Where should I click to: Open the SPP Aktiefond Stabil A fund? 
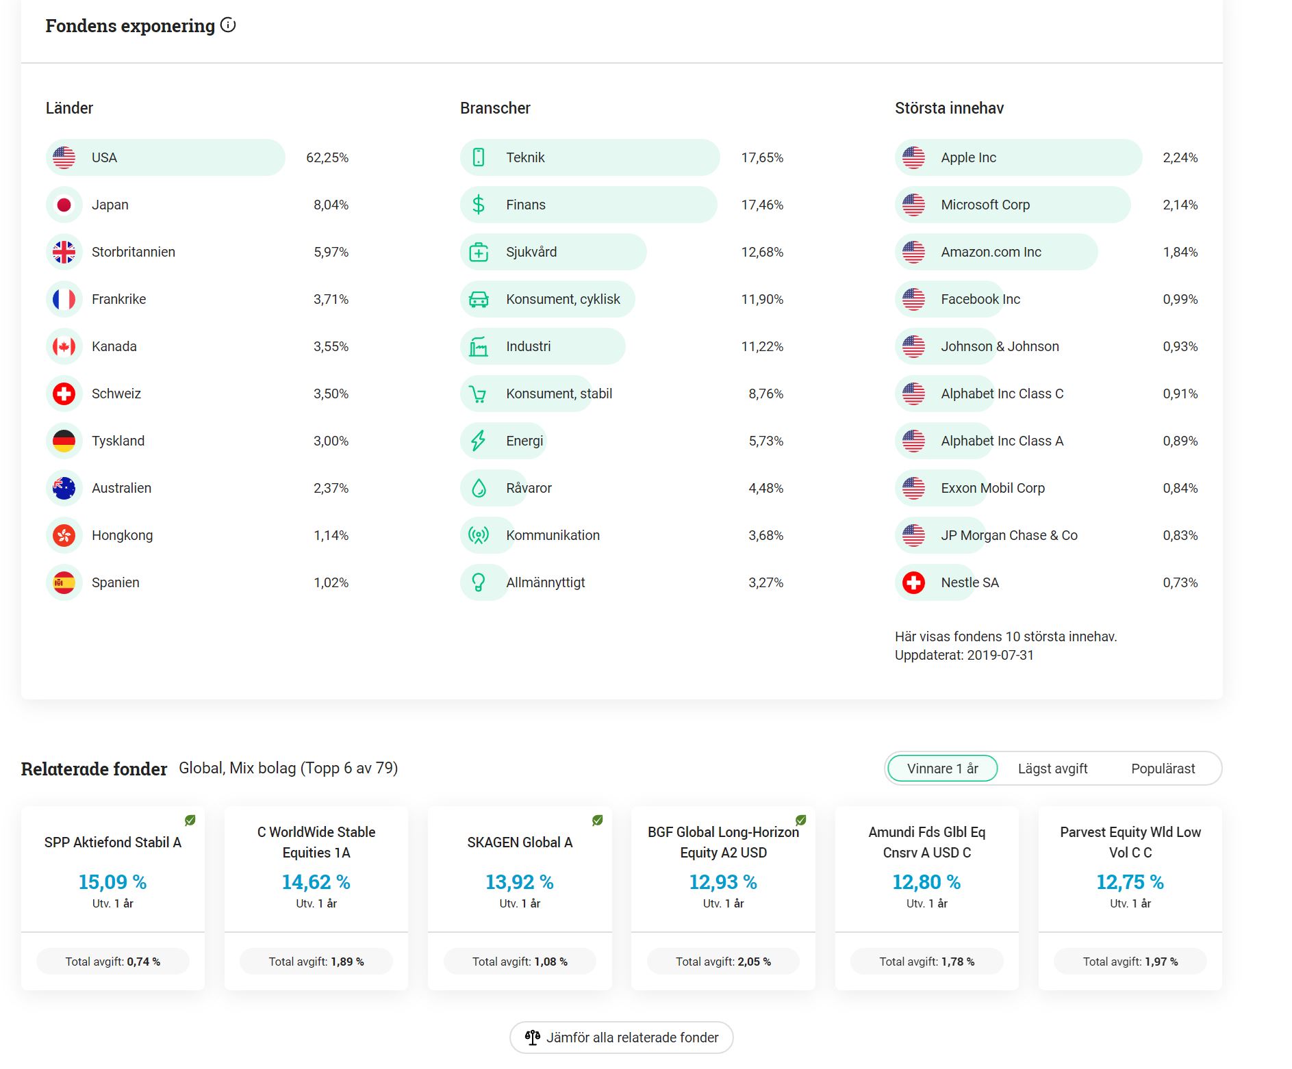[x=113, y=842]
